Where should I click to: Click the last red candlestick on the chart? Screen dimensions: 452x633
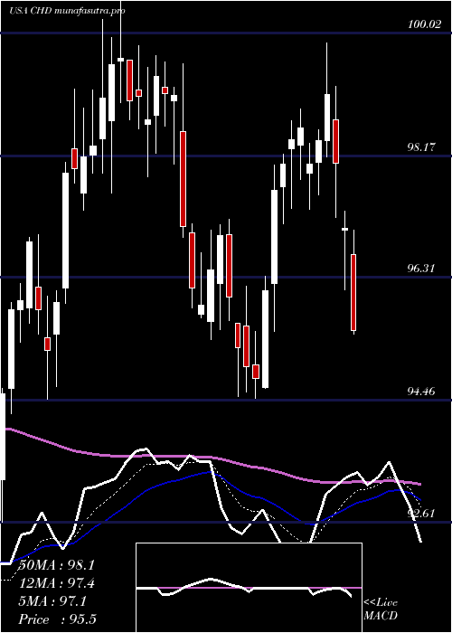[x=353, y=292]
